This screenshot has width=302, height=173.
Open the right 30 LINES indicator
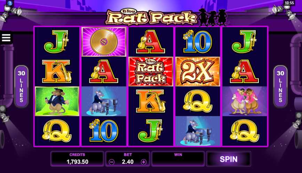280,86
